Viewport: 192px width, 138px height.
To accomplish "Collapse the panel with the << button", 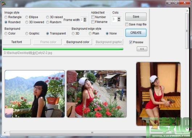I will 142,49.
